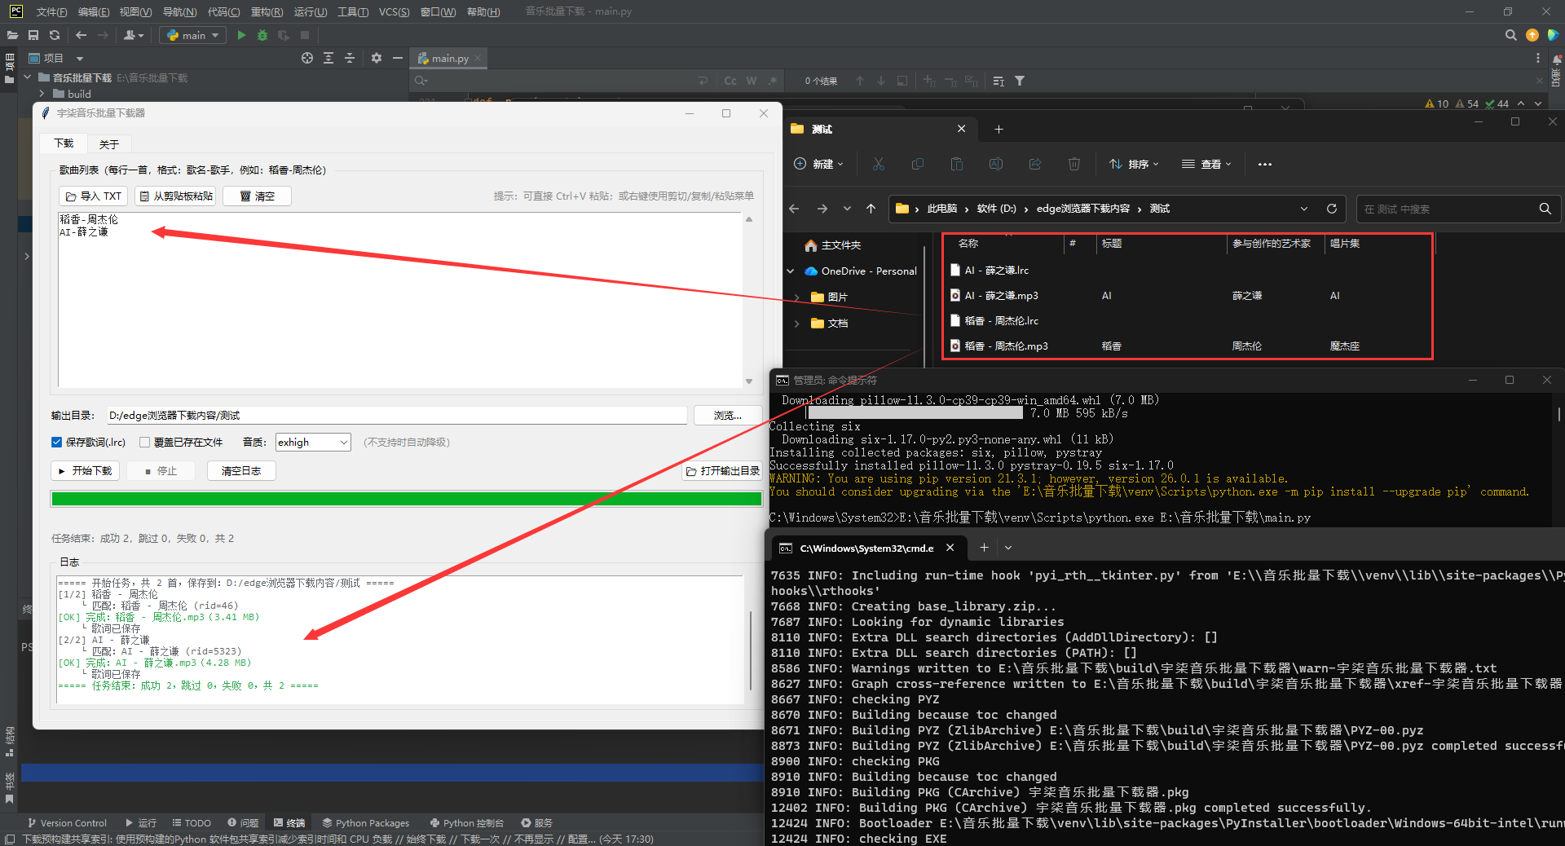Click the cut scissors icon in Explorer

tap(879, 164)
